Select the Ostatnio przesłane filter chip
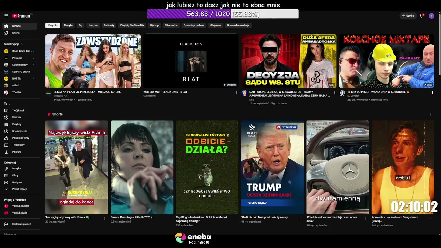Image resolution: width=441 pixels, height=248 pixels. coord(194,25)
